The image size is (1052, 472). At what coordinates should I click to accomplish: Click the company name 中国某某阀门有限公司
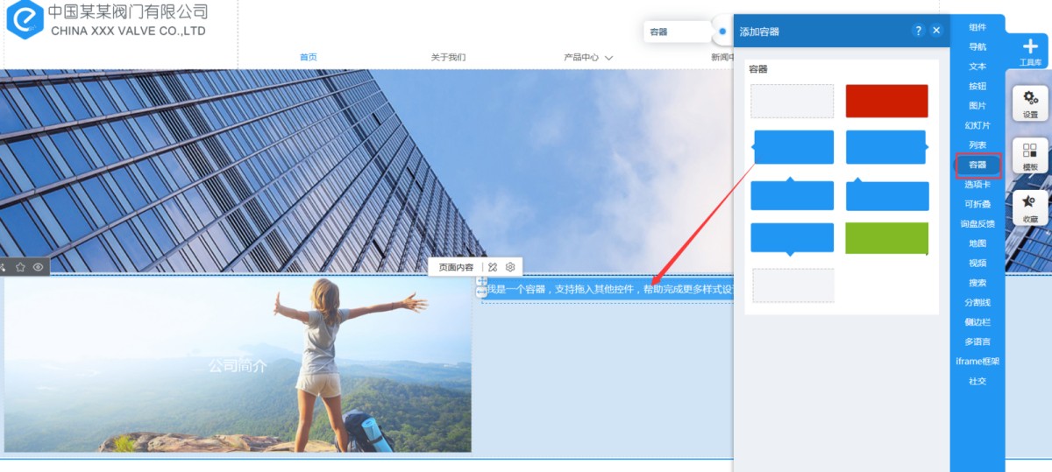(x=128, y=11)
